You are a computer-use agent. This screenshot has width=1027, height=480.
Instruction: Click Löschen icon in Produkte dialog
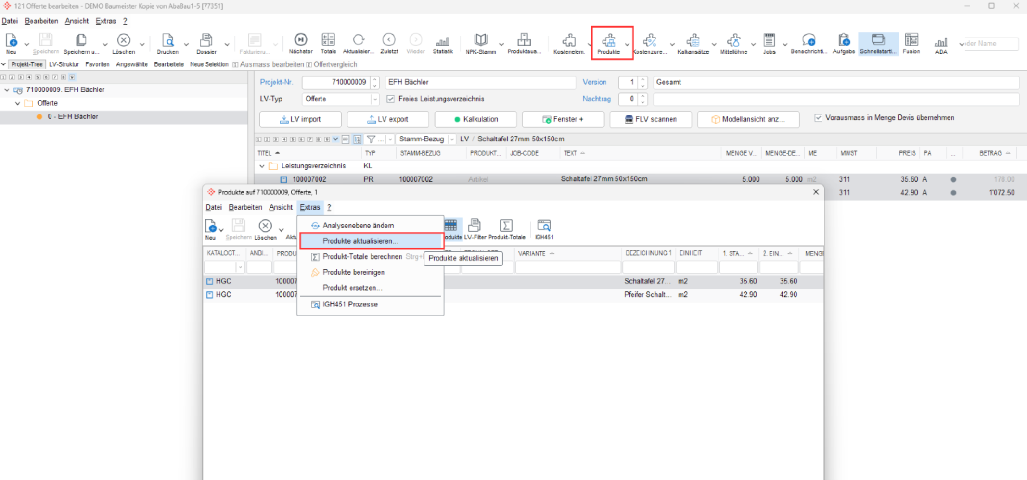(x=265, y=226)
